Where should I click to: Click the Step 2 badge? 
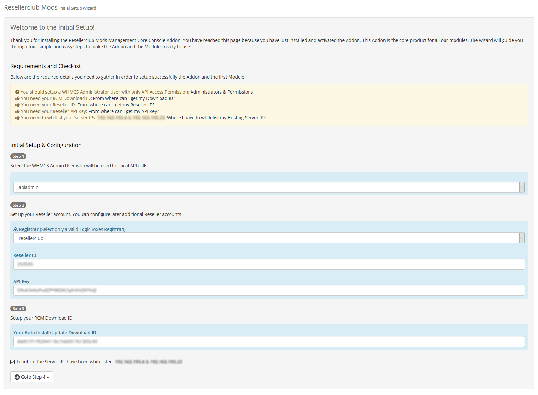(x=18, y=205)
